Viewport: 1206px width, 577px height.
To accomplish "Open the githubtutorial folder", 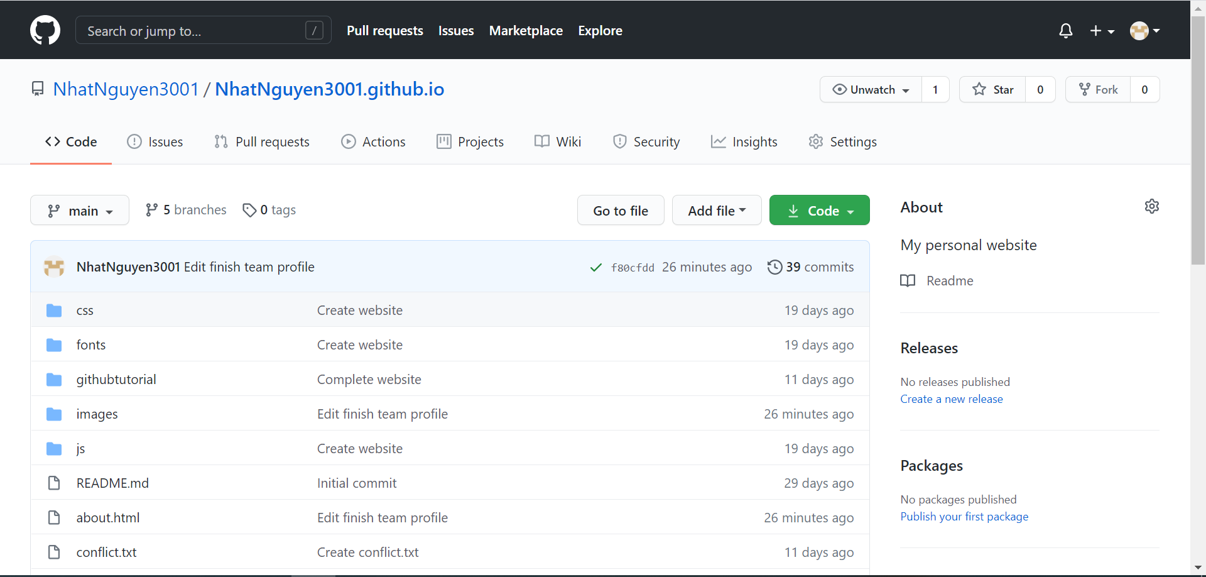I will pos(116,380).
